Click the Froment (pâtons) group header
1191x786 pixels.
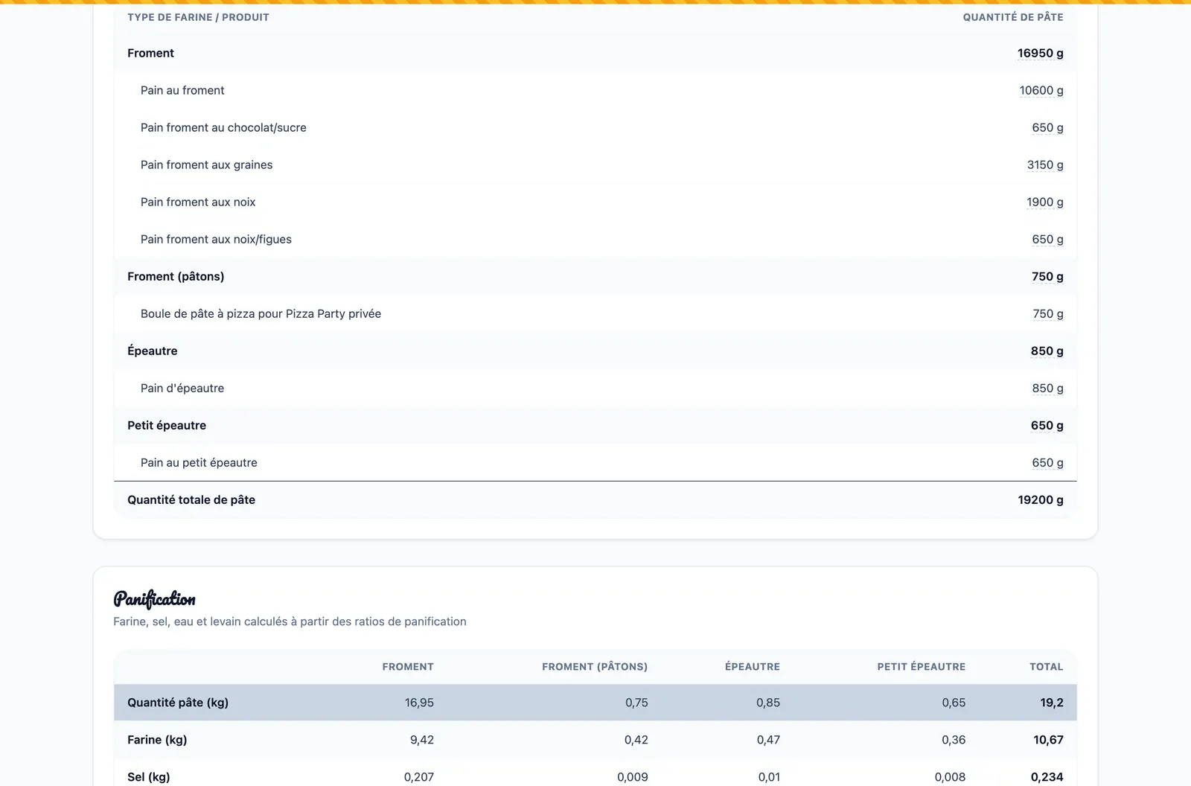[595, 276]
